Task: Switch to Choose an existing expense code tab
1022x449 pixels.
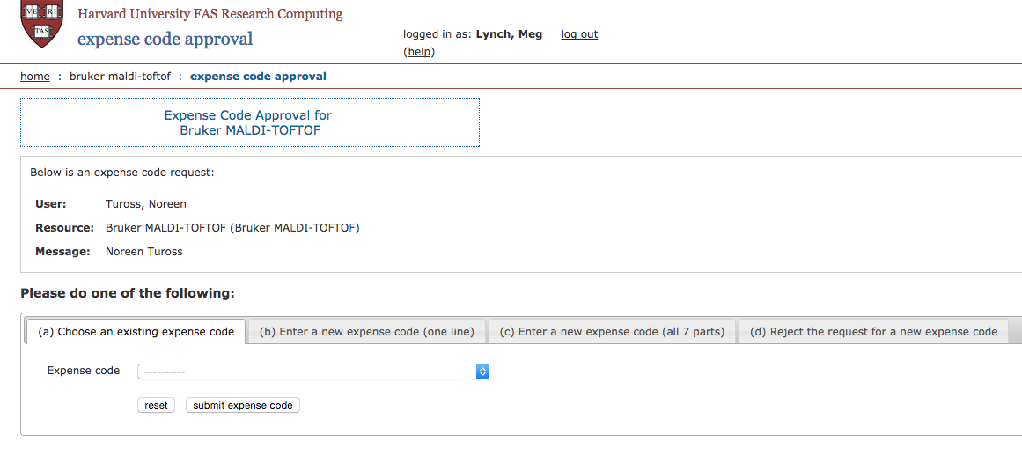Action: (136, 331)
